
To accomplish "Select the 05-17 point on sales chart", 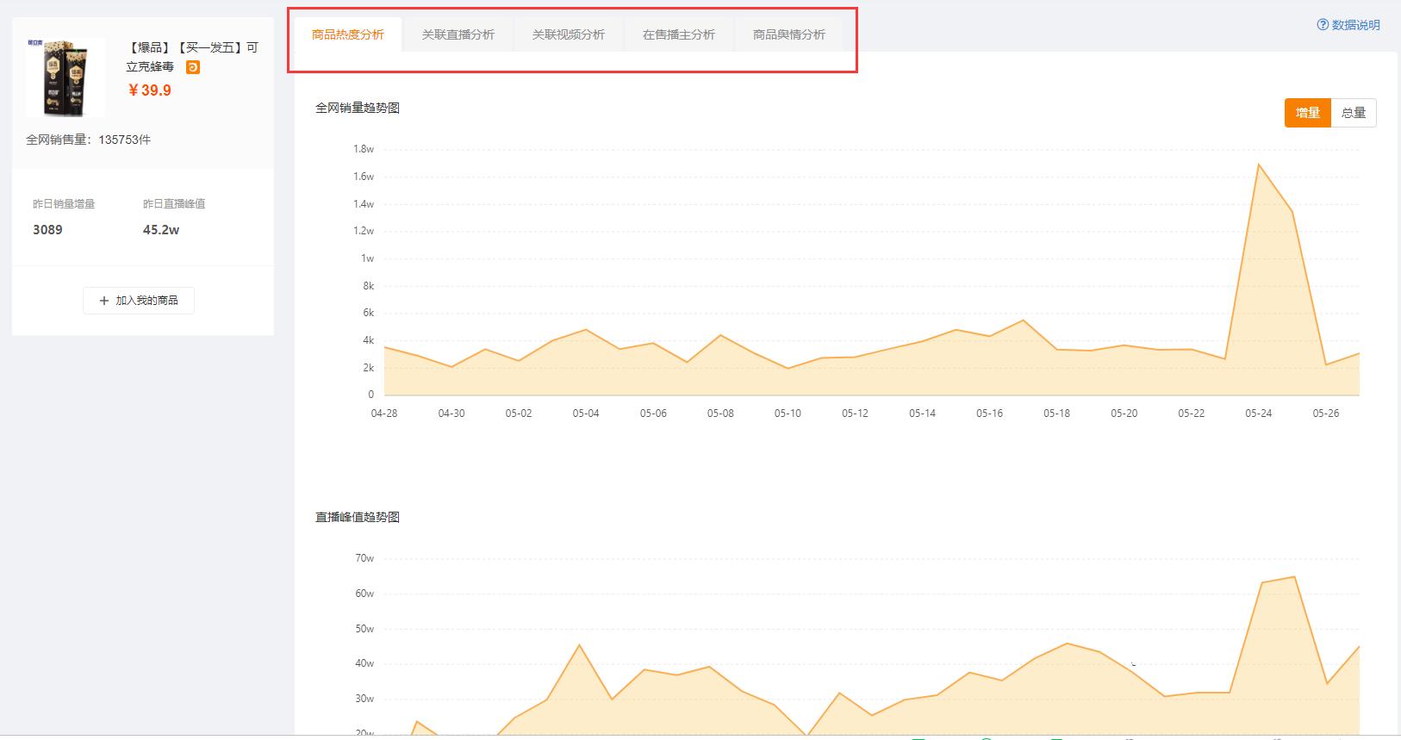I will pyautogui.click(x=1024, y=320).
